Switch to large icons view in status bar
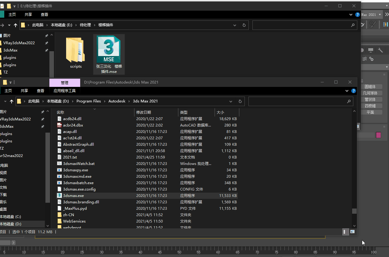The height and width of the screenshot is (257, 389). coord(352,232)
